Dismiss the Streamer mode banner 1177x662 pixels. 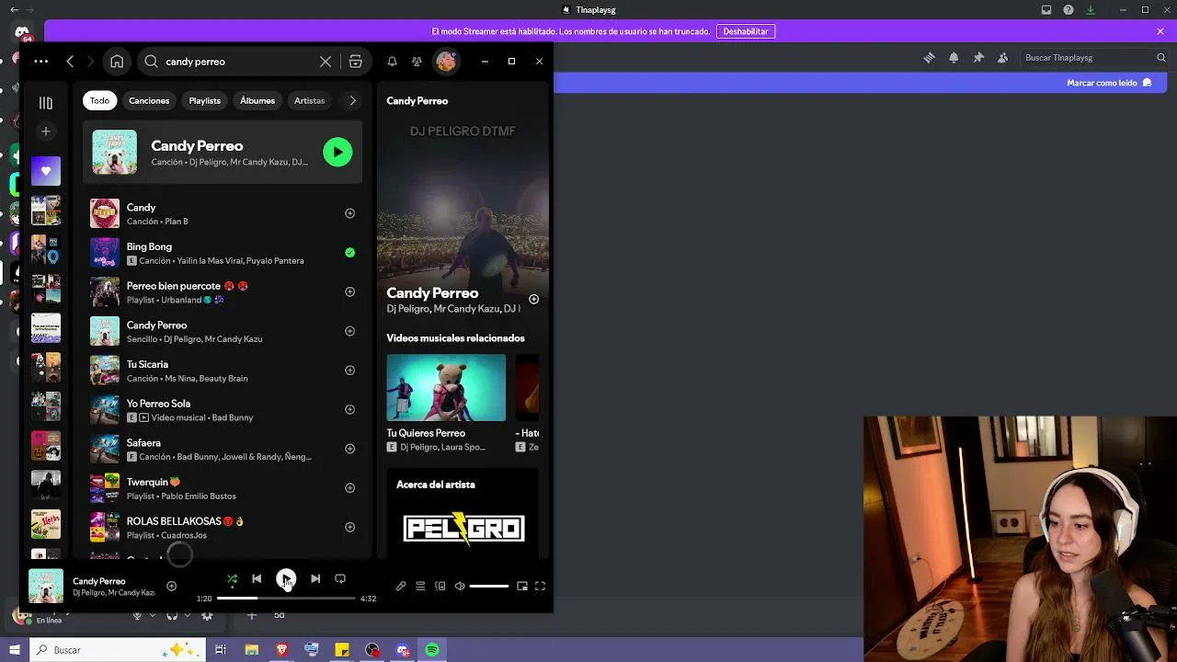click(1160, 31)
